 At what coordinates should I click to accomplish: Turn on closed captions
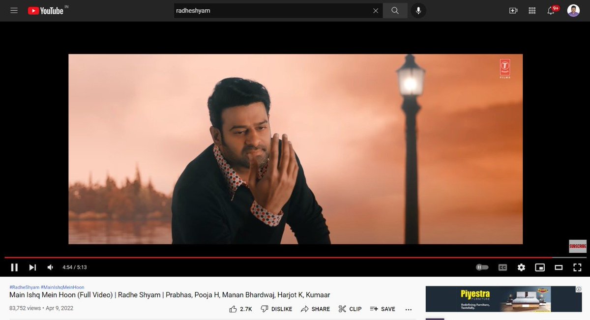point(502,267)
